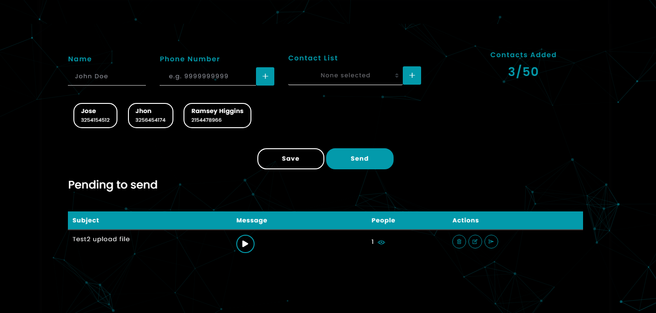The image size is (656, 313).
Task: Select the Jhon contact chip
Action: (150, 115)
